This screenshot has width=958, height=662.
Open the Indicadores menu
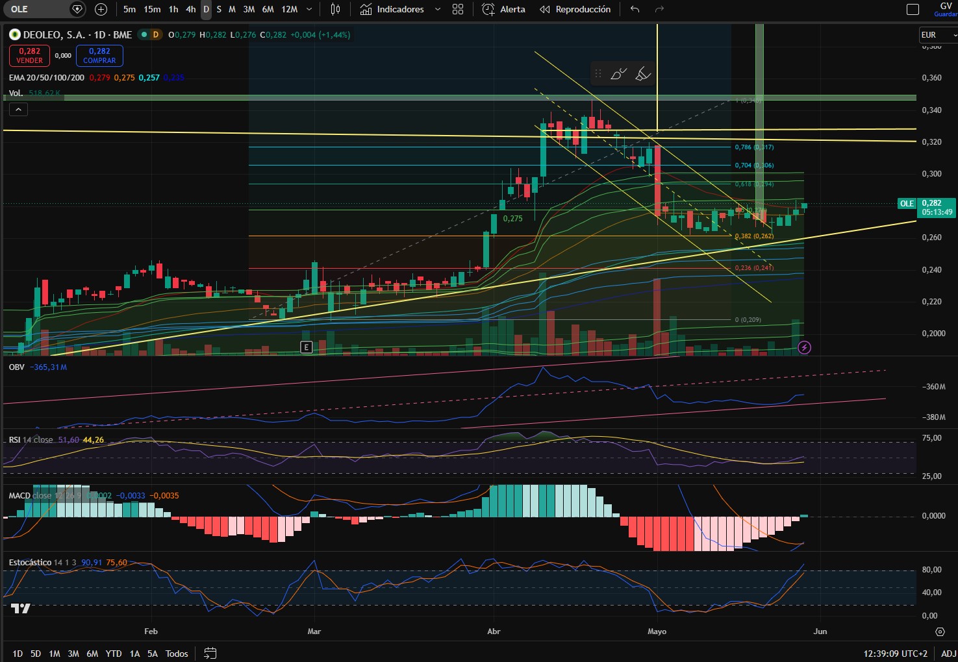[401, 9]
